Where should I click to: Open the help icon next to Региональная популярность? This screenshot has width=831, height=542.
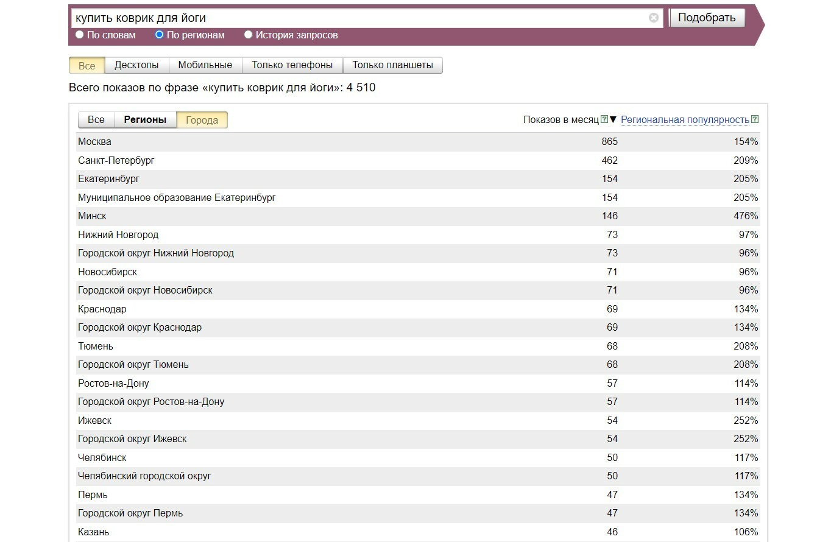pos(755,119)
